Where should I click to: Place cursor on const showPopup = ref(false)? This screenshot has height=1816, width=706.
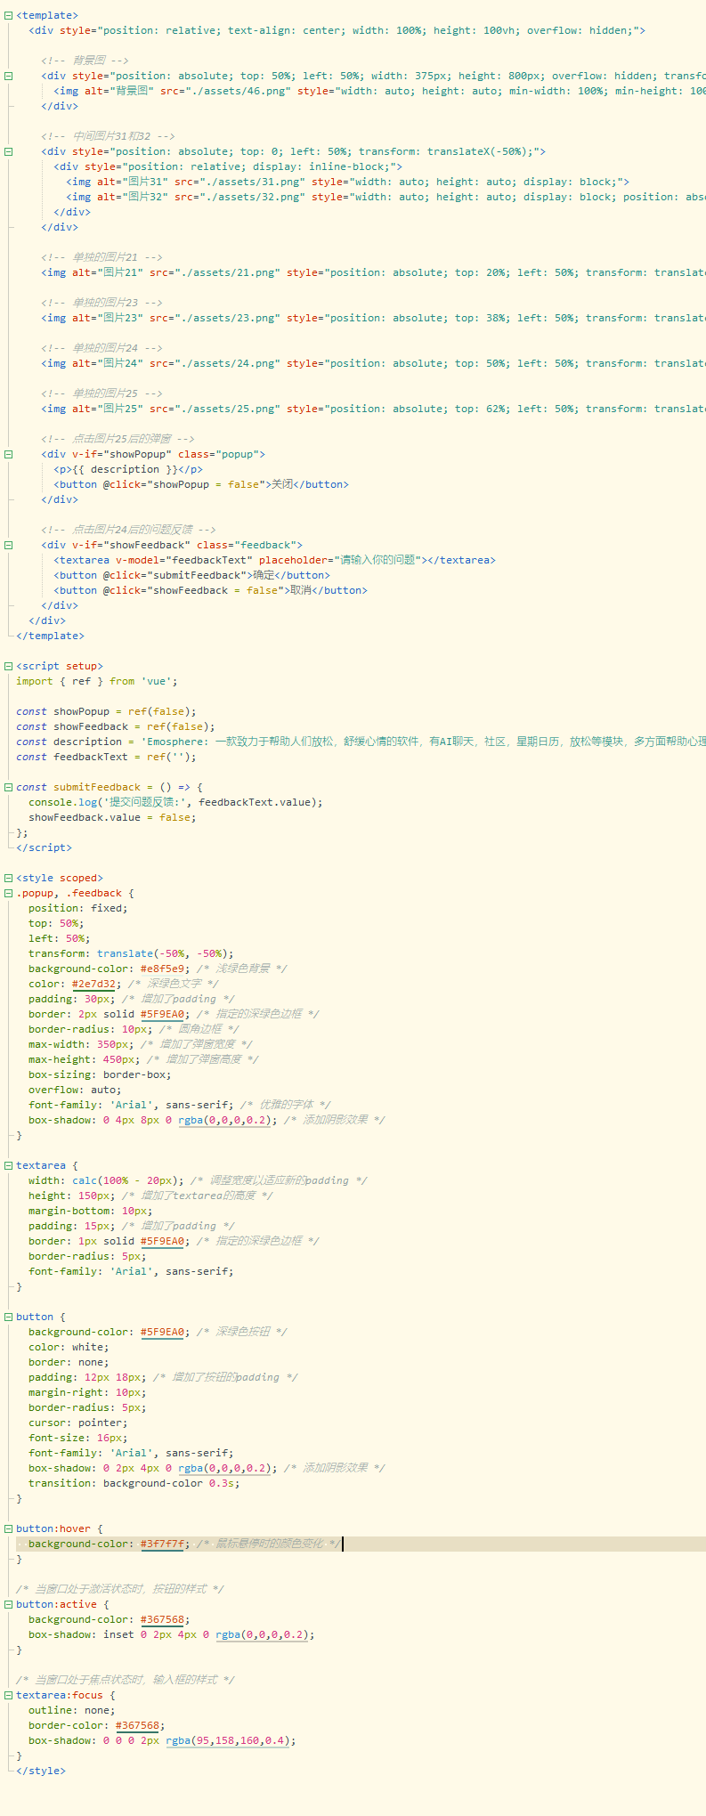coord(106,711)
